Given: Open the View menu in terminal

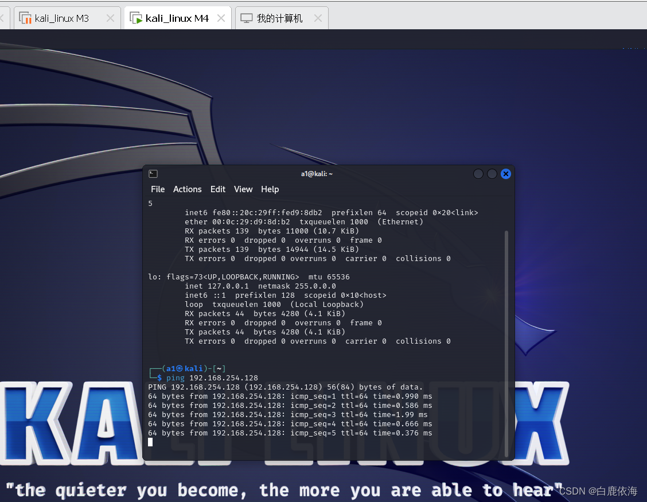Looking at the screenshot, I should click(x=243, y=189).
